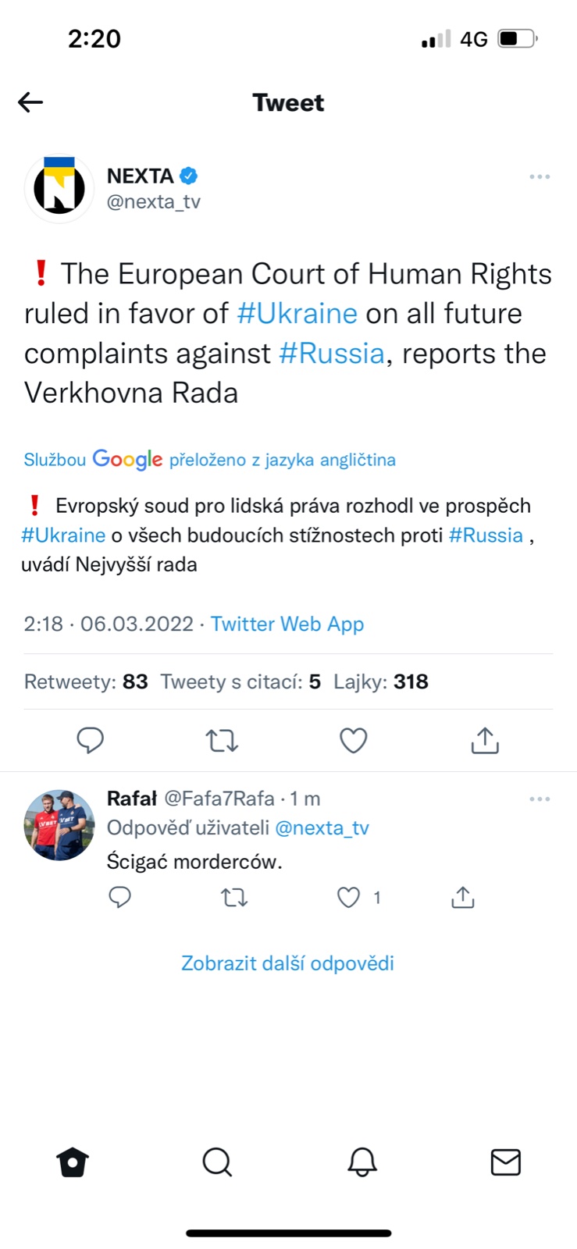View the 318 likes list

point(380,681)
